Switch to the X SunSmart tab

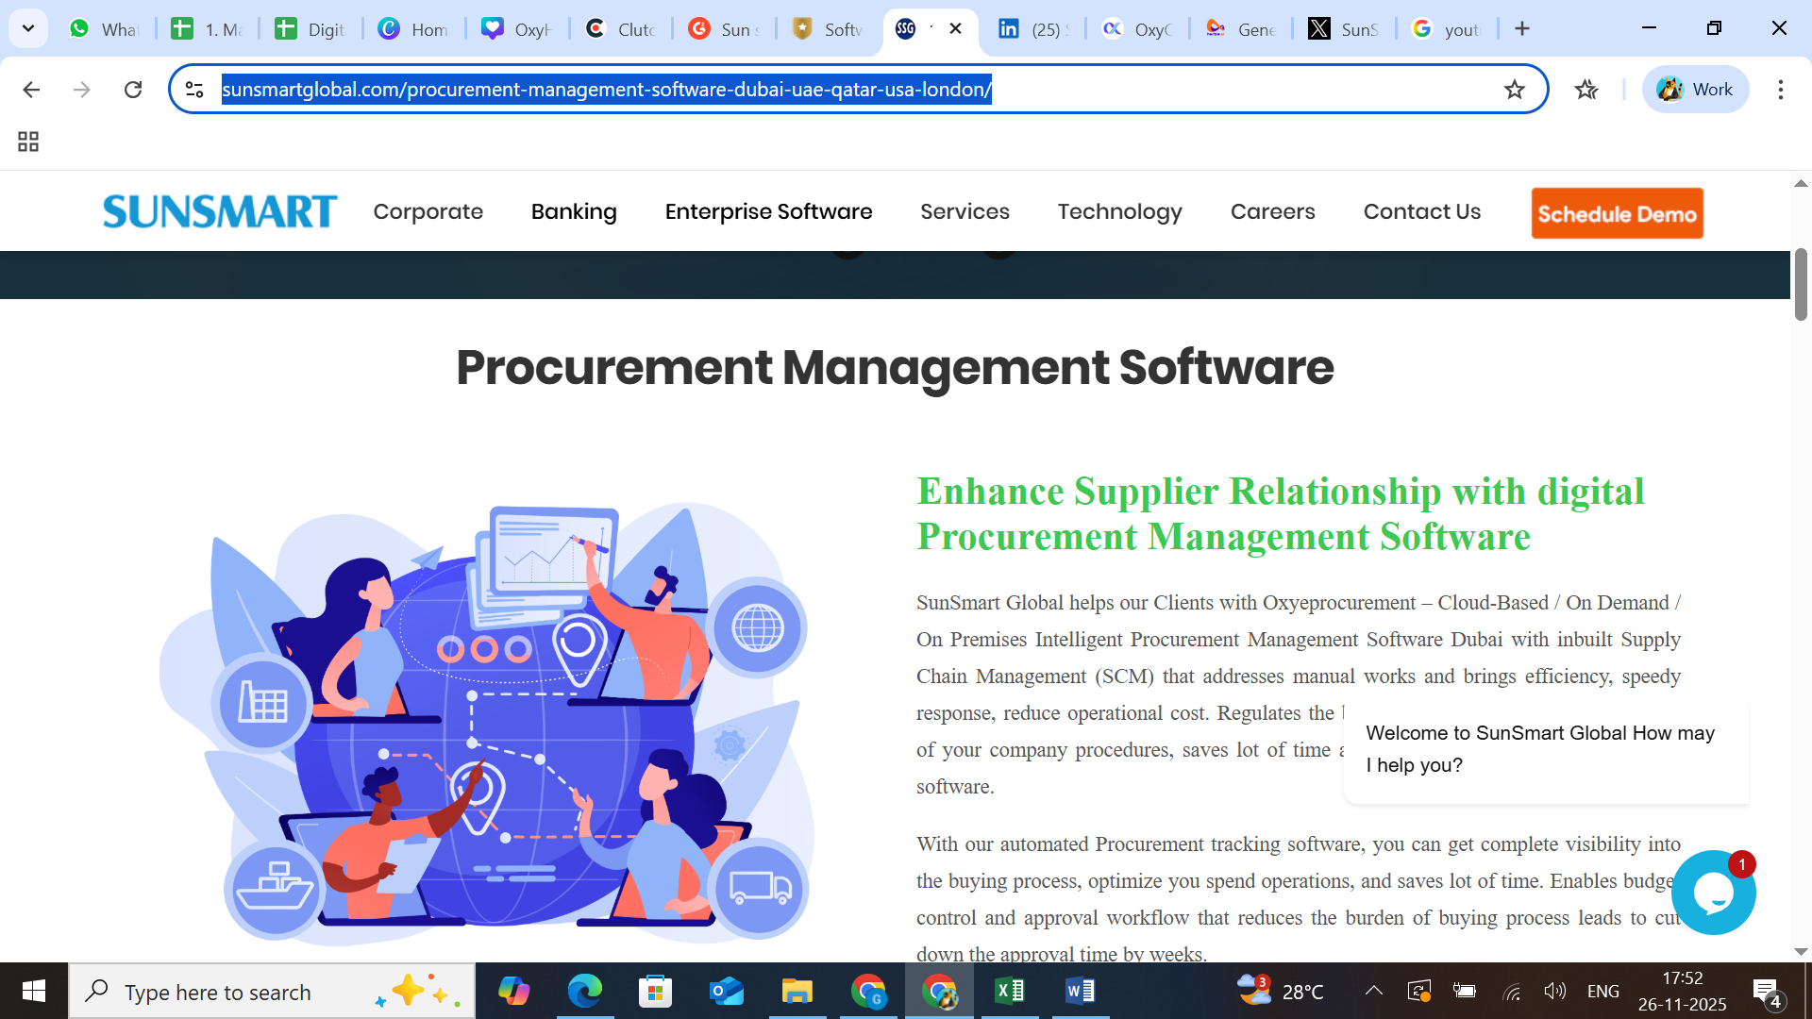click(x=1343, y=29)
